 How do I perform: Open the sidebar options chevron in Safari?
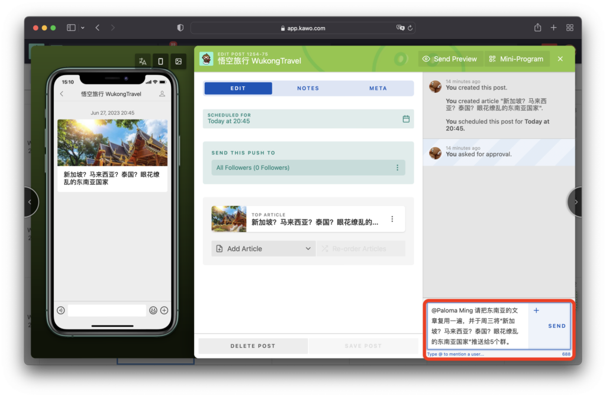(x=83, y=28)
